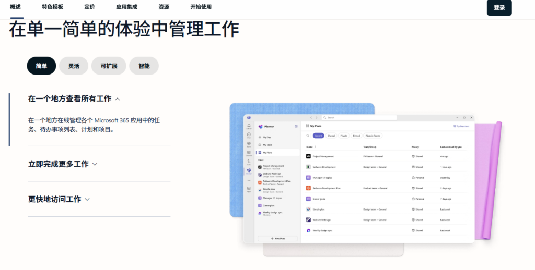Select the 简单 feature pill

pos(41,66)
